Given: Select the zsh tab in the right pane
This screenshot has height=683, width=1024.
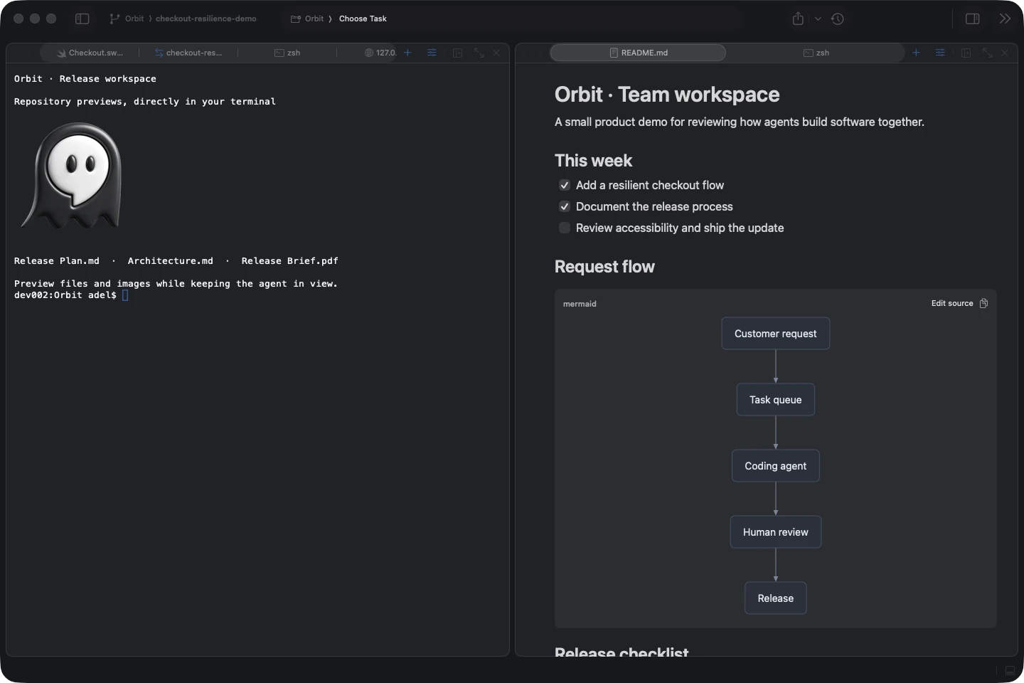Looking at the screenshot, I should click(x=816, y=53).
